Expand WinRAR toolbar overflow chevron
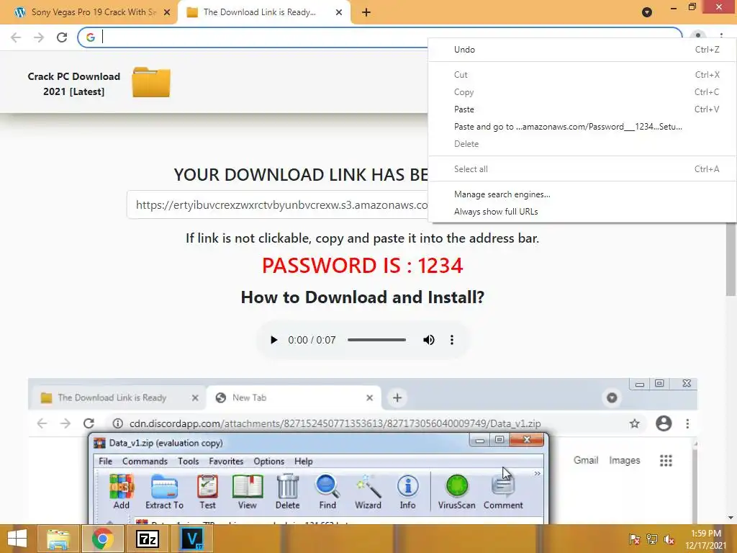This screenshot has height=553, width=737. [x=537, y=474]
